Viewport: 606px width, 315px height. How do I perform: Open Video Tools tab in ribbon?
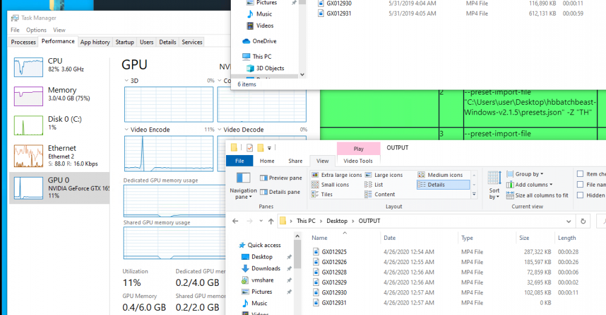coord(358,161)
